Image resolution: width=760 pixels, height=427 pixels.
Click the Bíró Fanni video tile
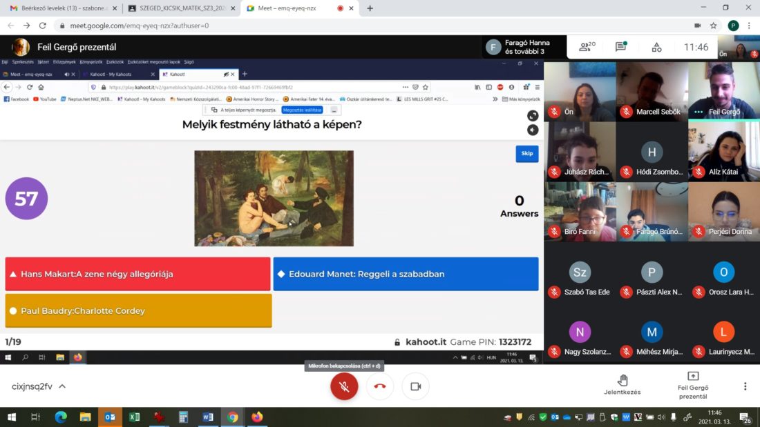point(580,212)
